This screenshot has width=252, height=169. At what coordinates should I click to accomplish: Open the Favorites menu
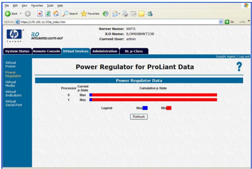(x=37, y=6)
